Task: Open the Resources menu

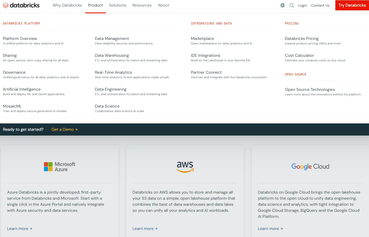Action: 142,5
